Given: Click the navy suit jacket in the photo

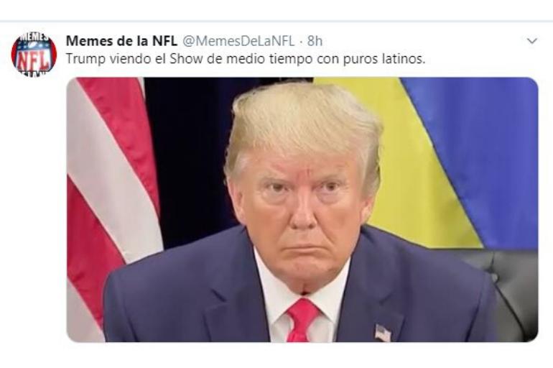Looking at the screenshot, I should click(197, 300).
